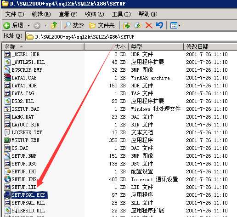Viewport: 237px width, 217px height.
Task: Click the 356 KB size cell
Action: tap(118, 140)
